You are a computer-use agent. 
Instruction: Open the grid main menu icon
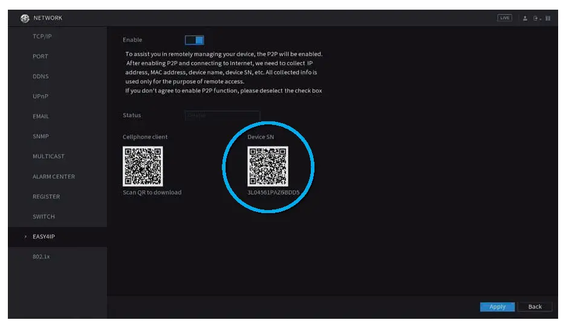click(x=548, y=18)
